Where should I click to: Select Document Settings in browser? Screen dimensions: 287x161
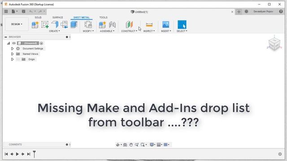33,49
